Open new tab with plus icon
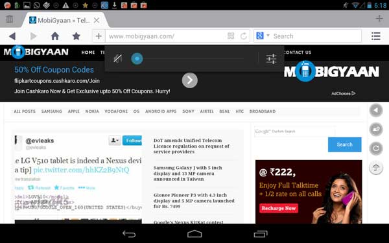Viewport: 389px width, 243px height. tap(379, 18)
